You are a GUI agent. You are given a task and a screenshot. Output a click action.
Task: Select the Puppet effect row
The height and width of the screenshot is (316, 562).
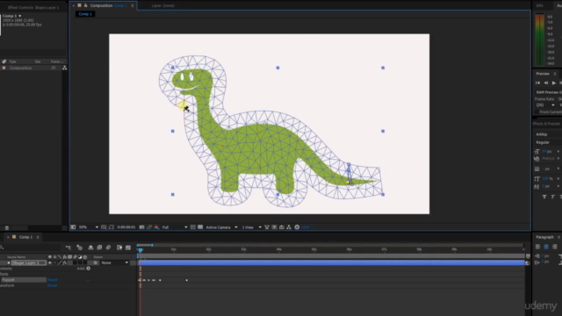pos(24,280)
